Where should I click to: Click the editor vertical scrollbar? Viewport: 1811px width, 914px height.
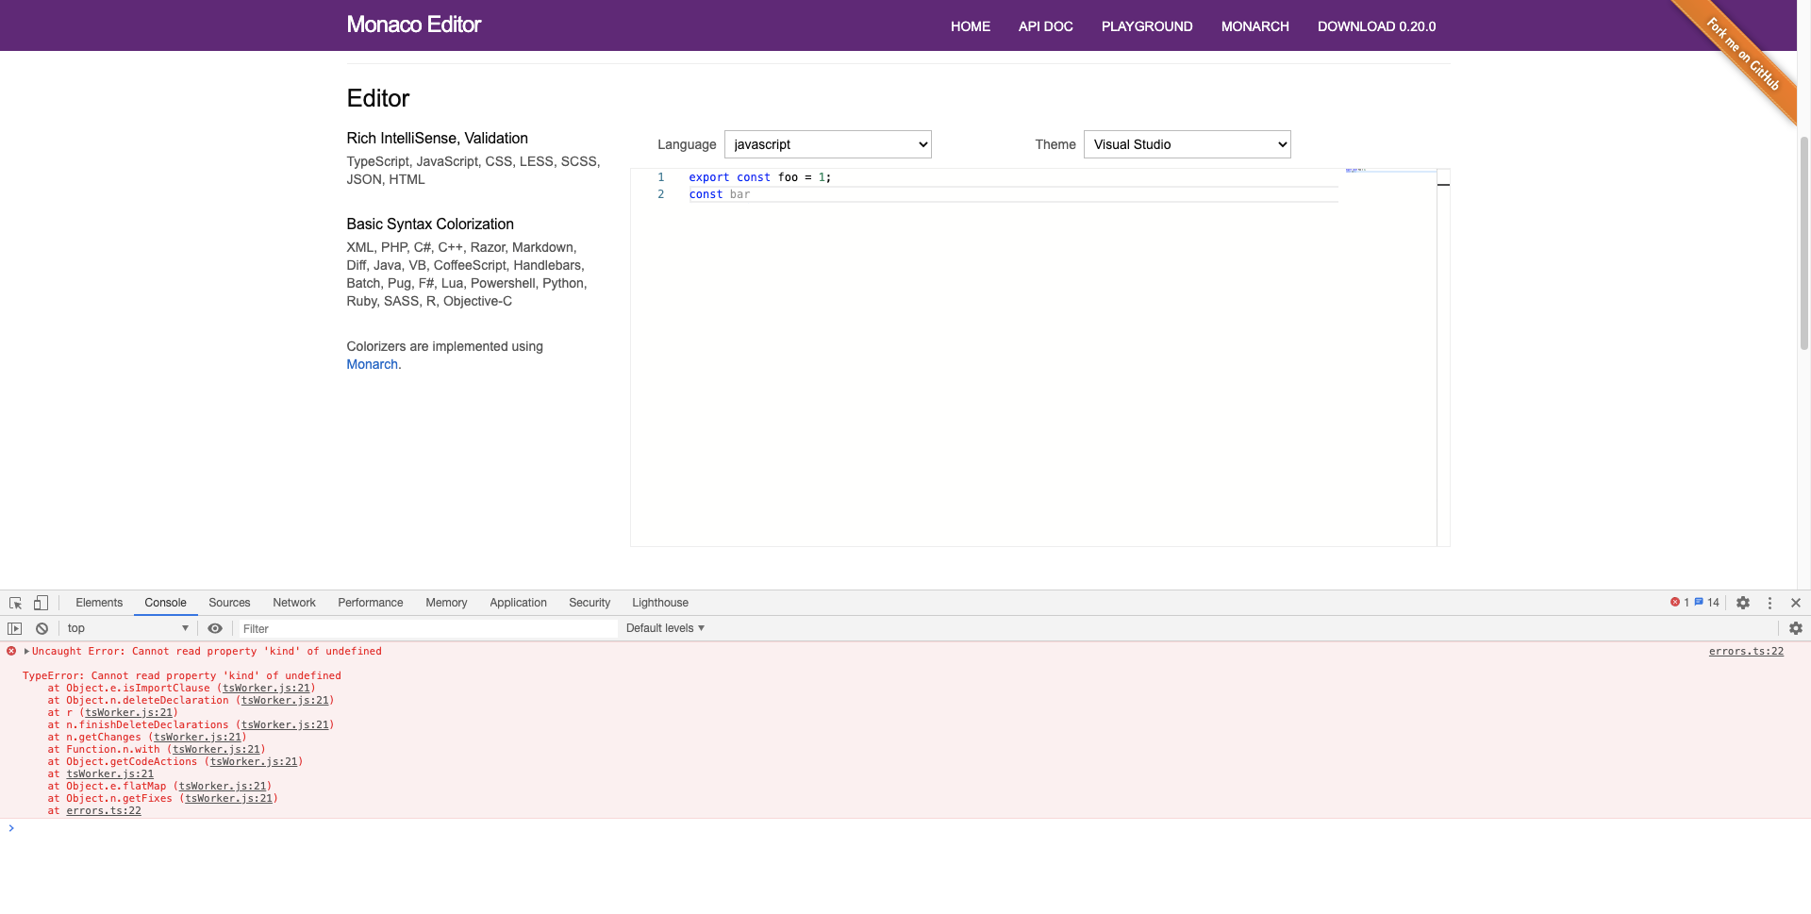tap(1443, 357)
